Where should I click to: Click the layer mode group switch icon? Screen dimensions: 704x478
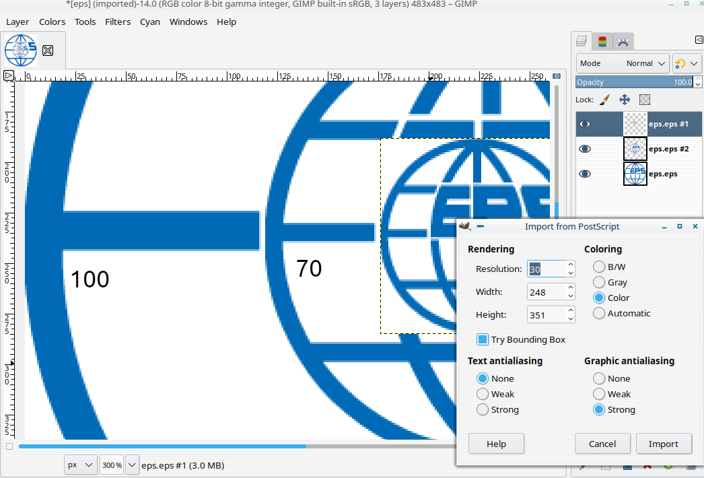[x=680, y=63]
